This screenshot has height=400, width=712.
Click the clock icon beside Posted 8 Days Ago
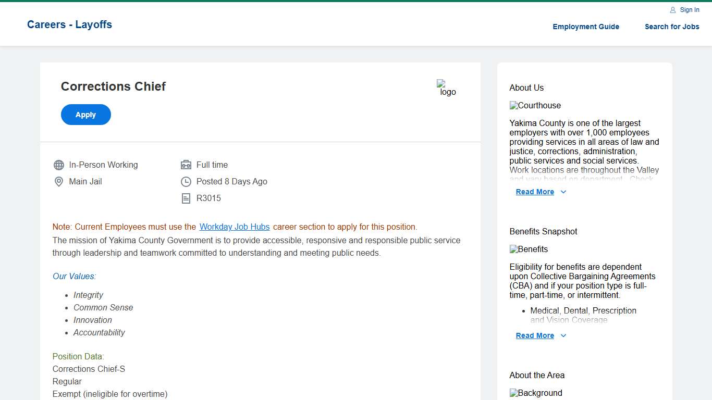click(186, 182)
